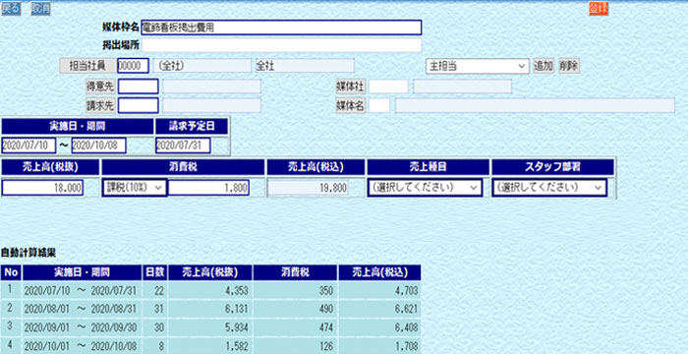Image resolution: width=688 pixels, height=354 pixels.
Task: Click the 得意先 button
Action: tap(100, 87)
